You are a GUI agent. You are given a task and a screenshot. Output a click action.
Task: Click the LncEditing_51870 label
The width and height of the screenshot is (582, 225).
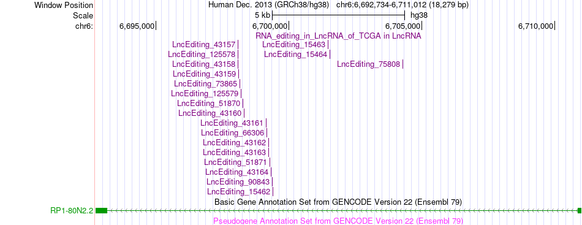(x=208, y=103)
